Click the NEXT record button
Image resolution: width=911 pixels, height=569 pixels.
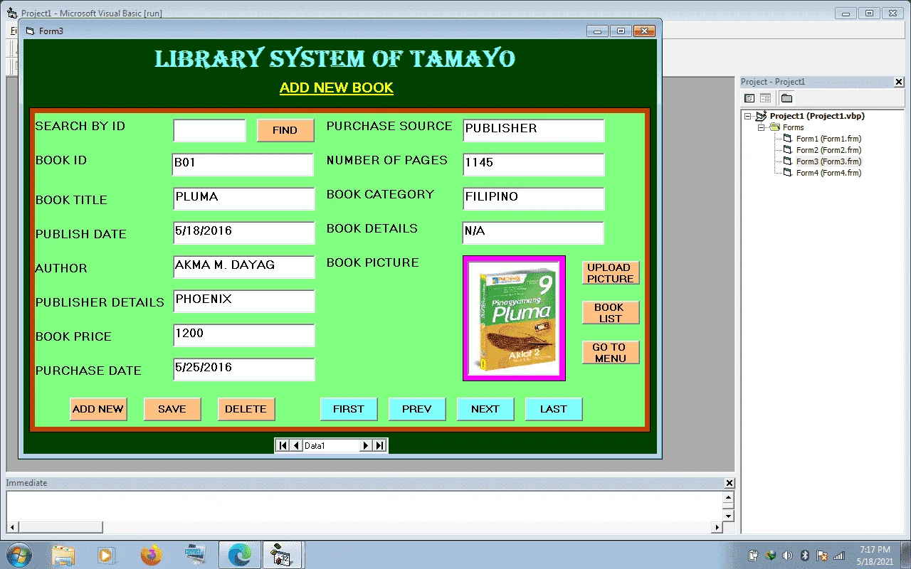(485, 409)
